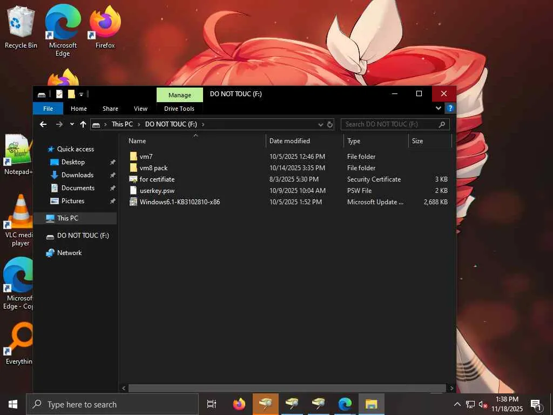Screen dimensions: 553x415
Task: Click the horizontal scrollbar in file list
Action: click(x=287, y=388)
